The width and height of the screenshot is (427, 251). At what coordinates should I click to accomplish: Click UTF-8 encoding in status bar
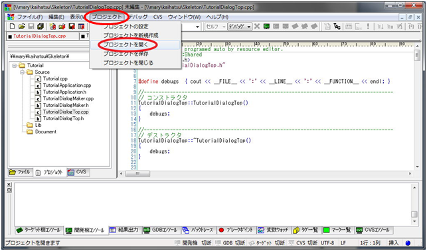point(327,242)
